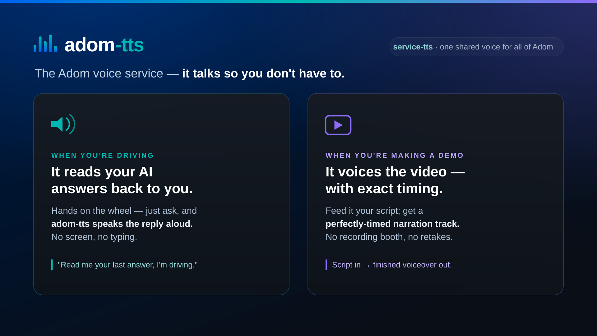Click 'No recording booth, no retakes' line

389,237
